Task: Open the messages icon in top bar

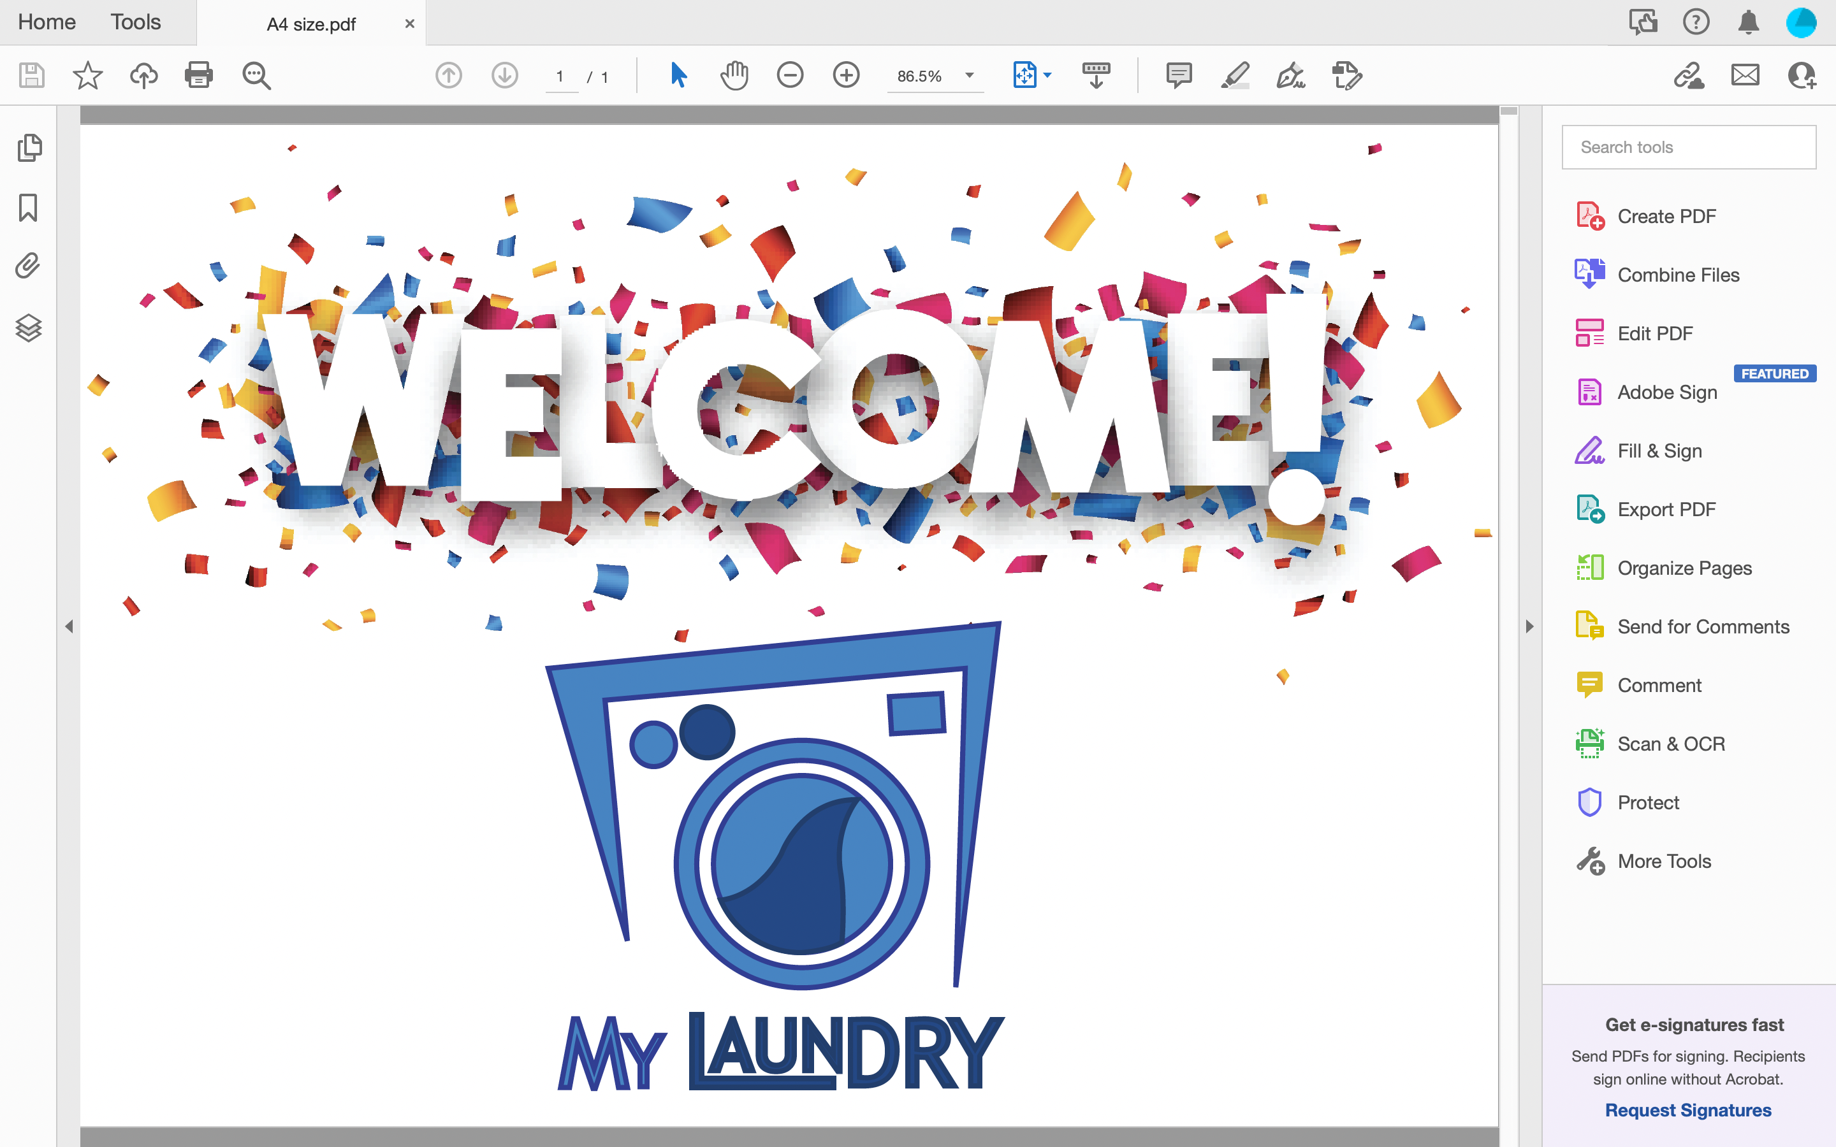Action: pos(1643,22)
